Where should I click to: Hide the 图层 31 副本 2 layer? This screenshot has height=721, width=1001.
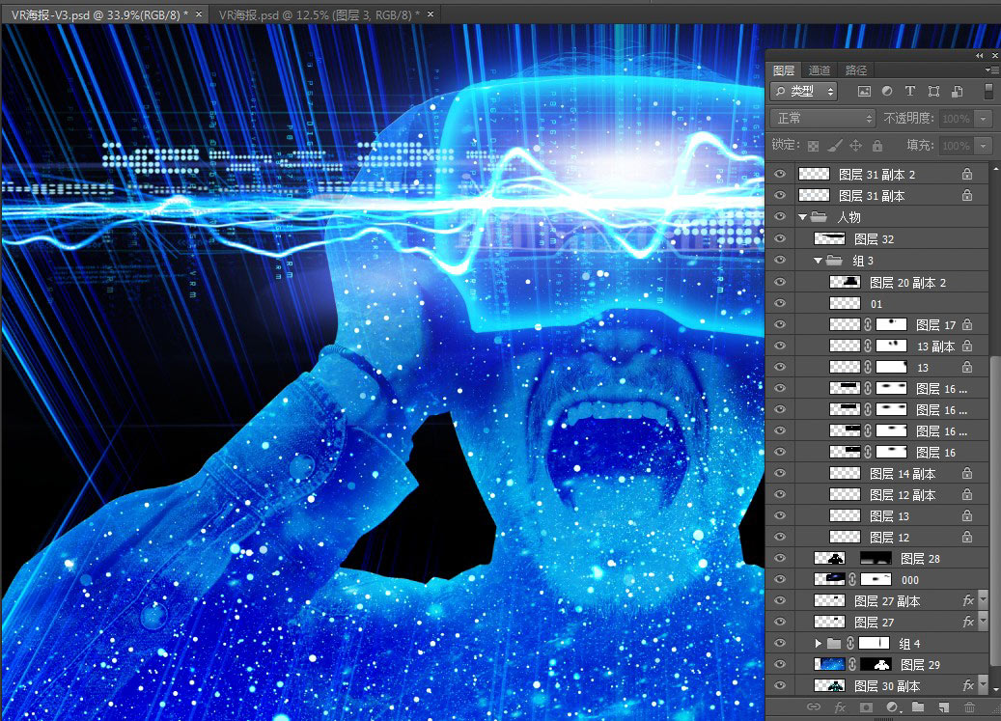pyautogui.click(x=780, y=174)
